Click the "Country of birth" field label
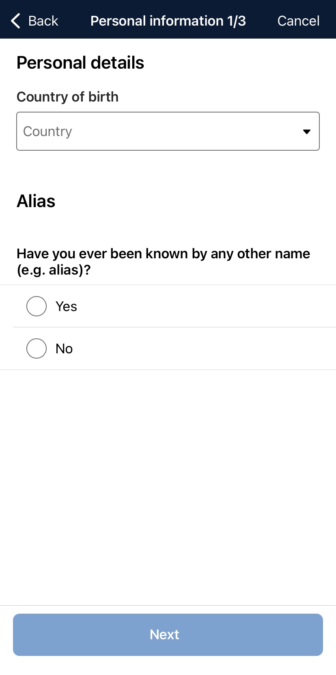The width and height of the screenshot is (336, 675). click(x=67, y=97)
